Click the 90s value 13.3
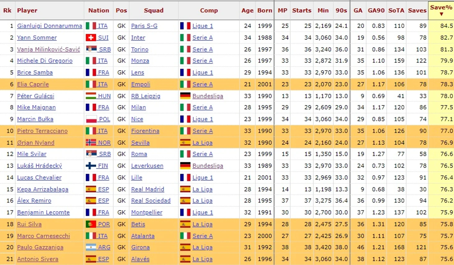454x265 pixels. 341,189
